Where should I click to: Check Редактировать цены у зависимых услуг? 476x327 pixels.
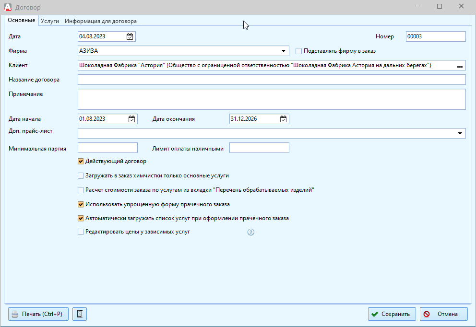[81, 232]
